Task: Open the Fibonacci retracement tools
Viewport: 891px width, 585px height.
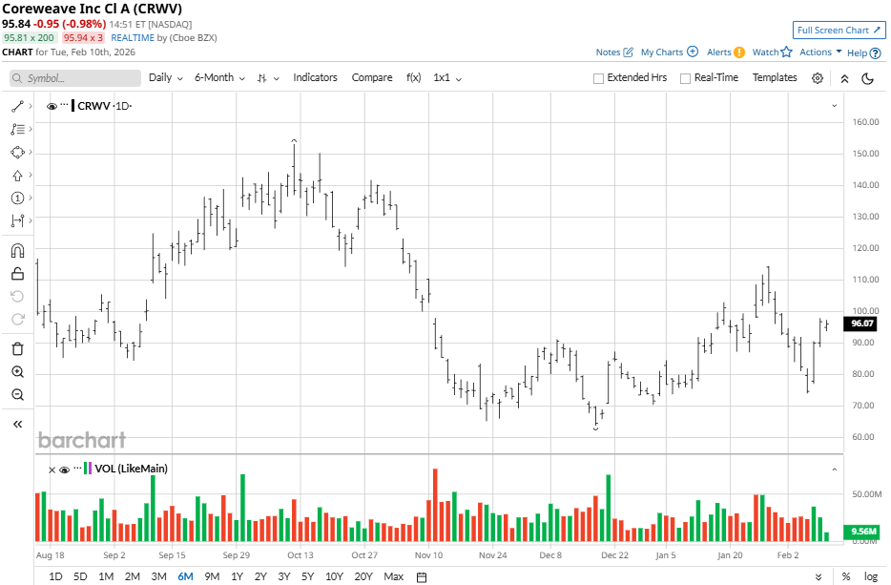Action: pyautogui.click(x=17, y=130)
